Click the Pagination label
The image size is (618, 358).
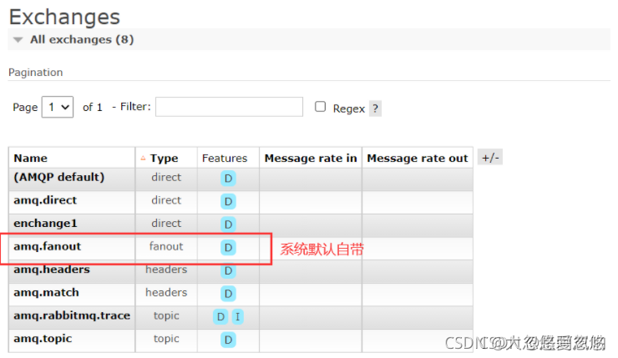[35, 73]
